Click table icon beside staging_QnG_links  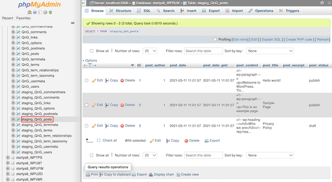point(19,103)
